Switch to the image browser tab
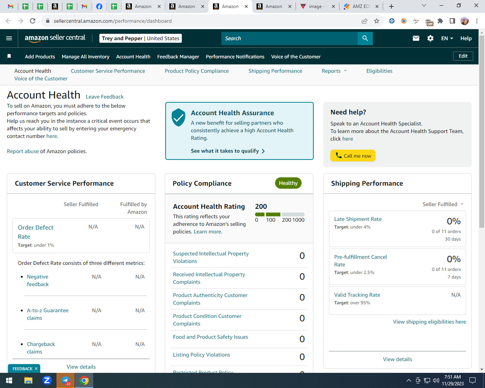The image size is (485, 388). (x=318, y=6)
